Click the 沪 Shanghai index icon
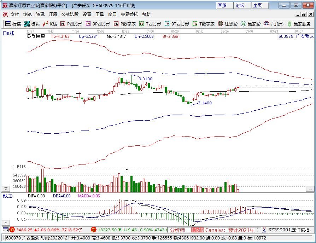 pyautogui.click(x=12, y=230)
